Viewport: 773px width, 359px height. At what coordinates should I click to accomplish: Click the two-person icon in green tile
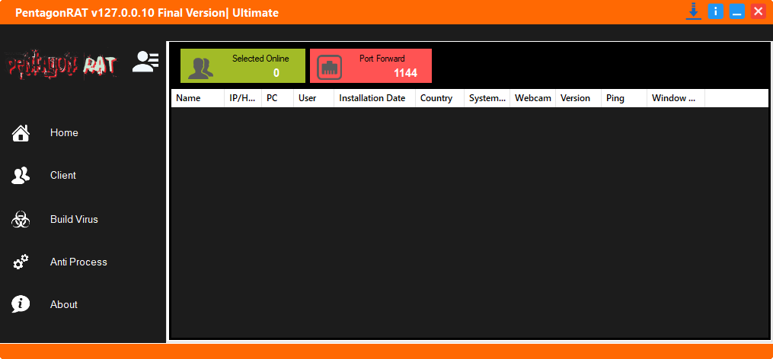(200, 68)
